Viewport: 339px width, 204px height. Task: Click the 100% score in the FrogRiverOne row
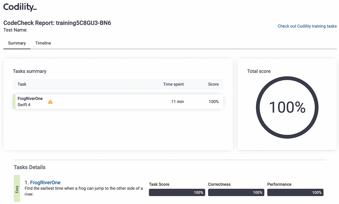click(x=214, y=102)
